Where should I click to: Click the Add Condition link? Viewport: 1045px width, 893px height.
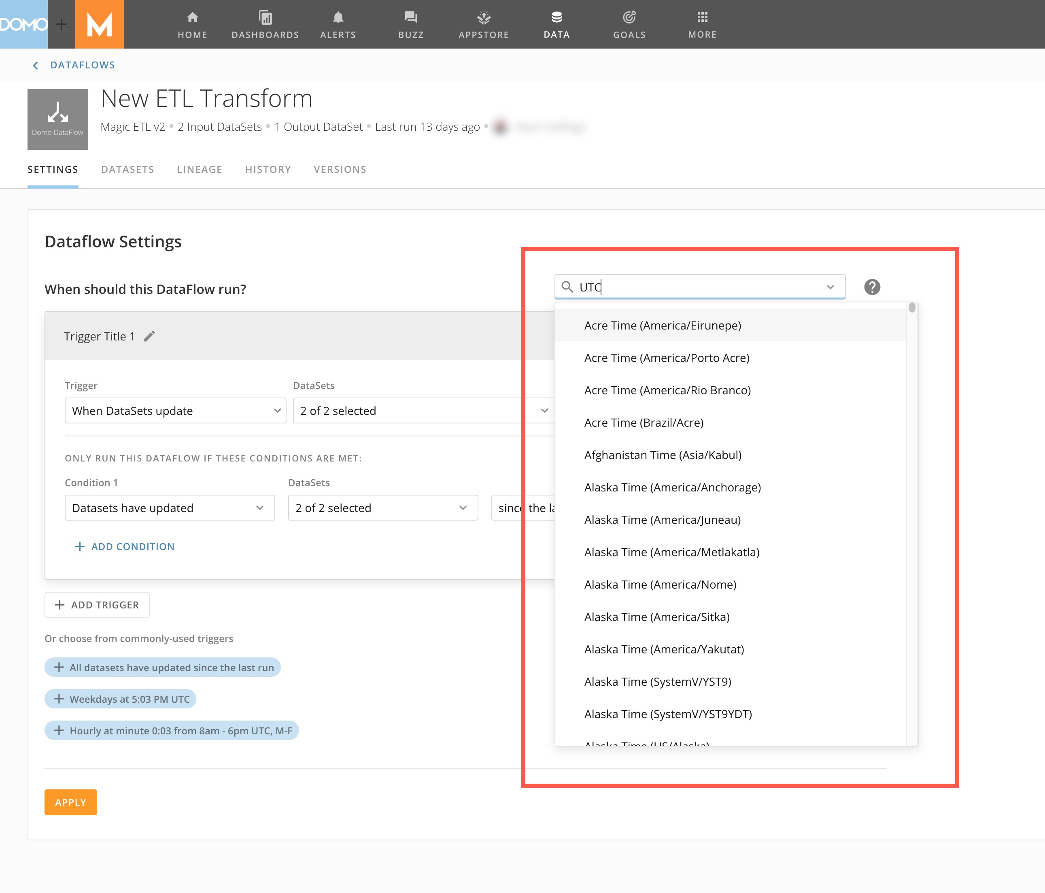(125, 546)
